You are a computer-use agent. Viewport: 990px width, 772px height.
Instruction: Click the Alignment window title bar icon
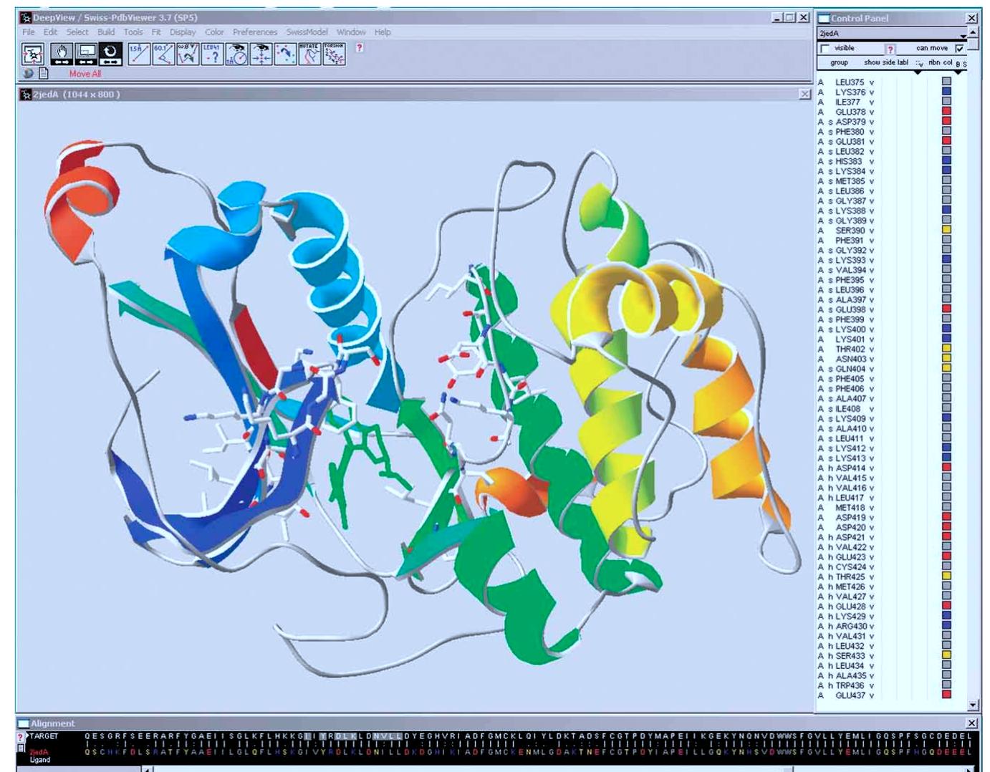click(x=24, y=723)
